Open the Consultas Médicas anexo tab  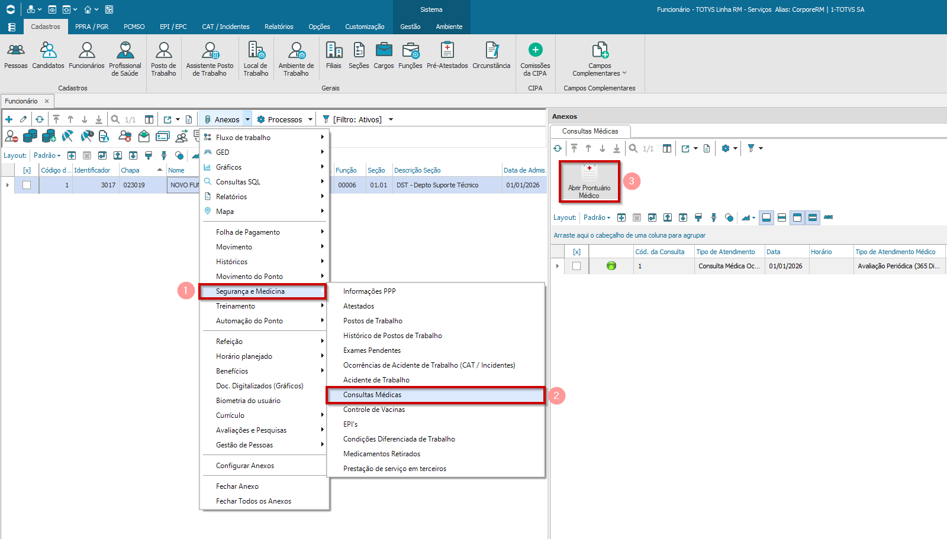tap(590, 131)
